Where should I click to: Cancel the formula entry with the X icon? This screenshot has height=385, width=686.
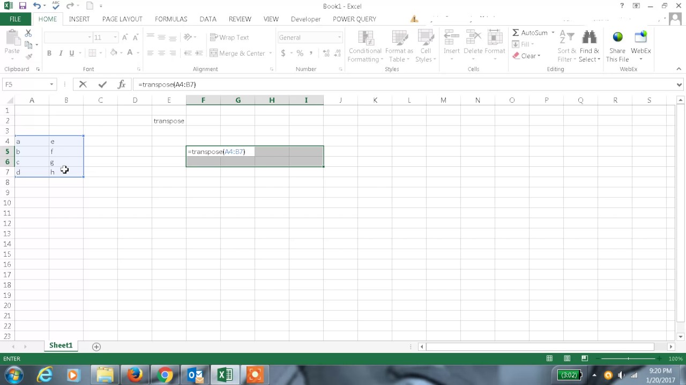tap(83, 84)
